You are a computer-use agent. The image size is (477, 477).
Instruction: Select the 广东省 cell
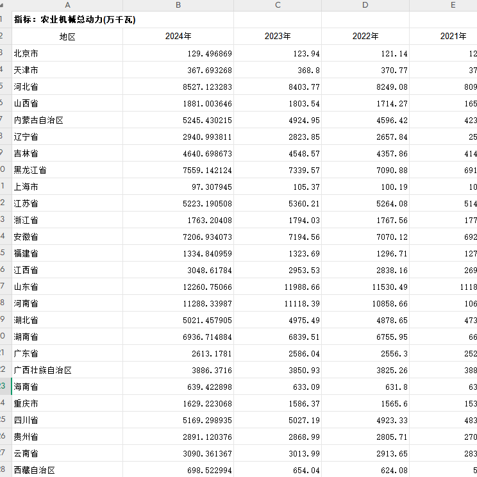[x=67, y=353]
